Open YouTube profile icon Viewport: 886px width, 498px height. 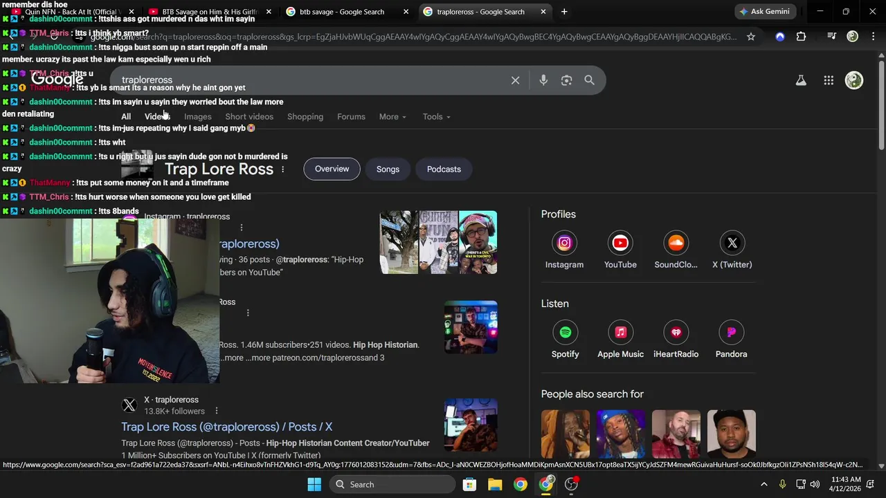tap(620, 243)
